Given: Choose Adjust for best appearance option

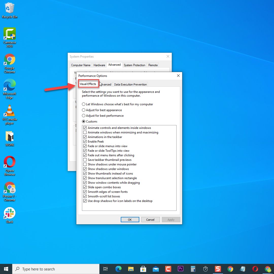Looking at the screenshot, I should 84,110.
